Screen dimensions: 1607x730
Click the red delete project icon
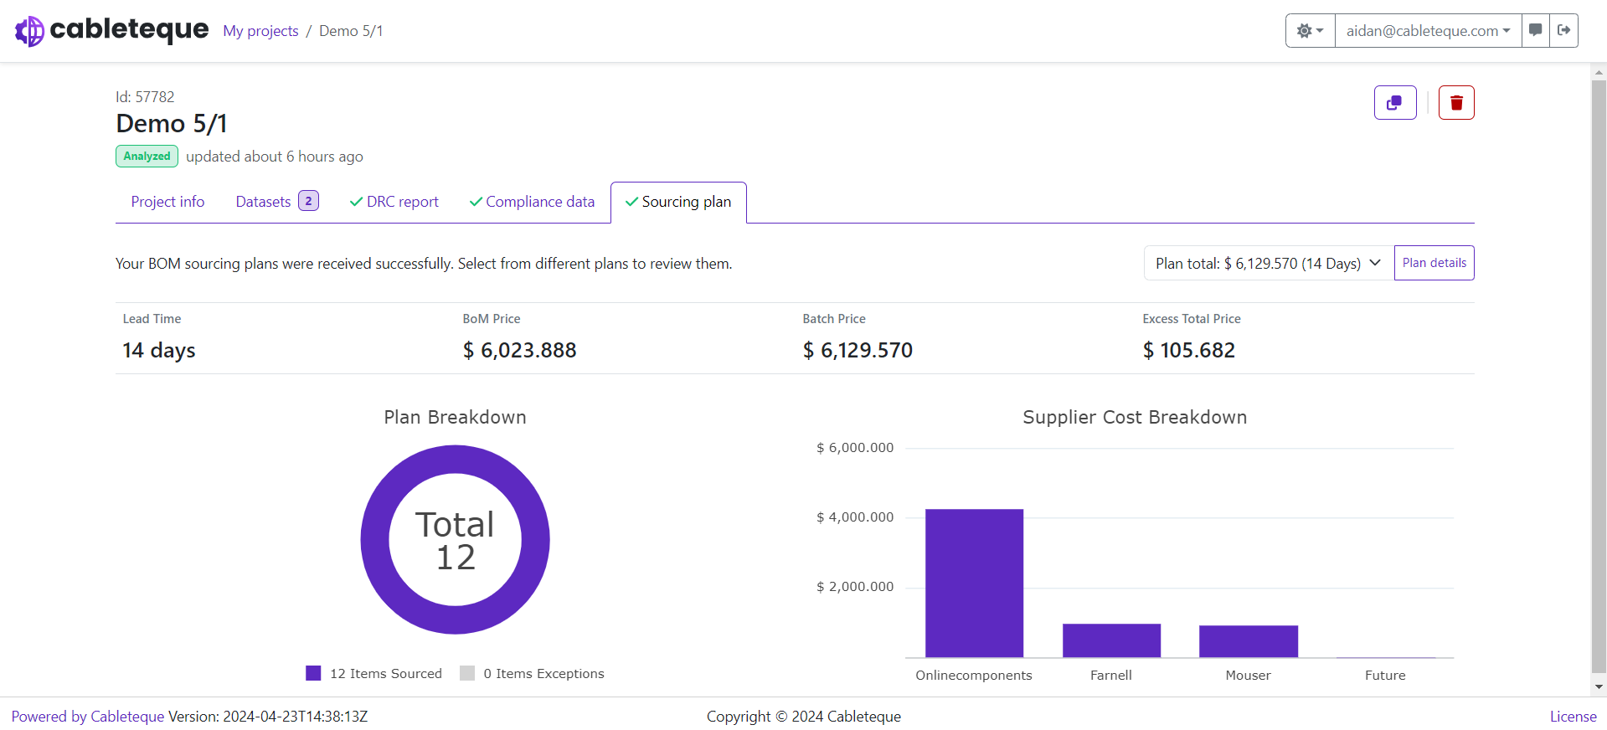pyautogui.click(x=1456, y=103)
